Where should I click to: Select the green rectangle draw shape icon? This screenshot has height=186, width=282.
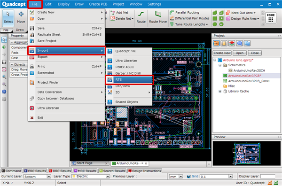[215, 18]
